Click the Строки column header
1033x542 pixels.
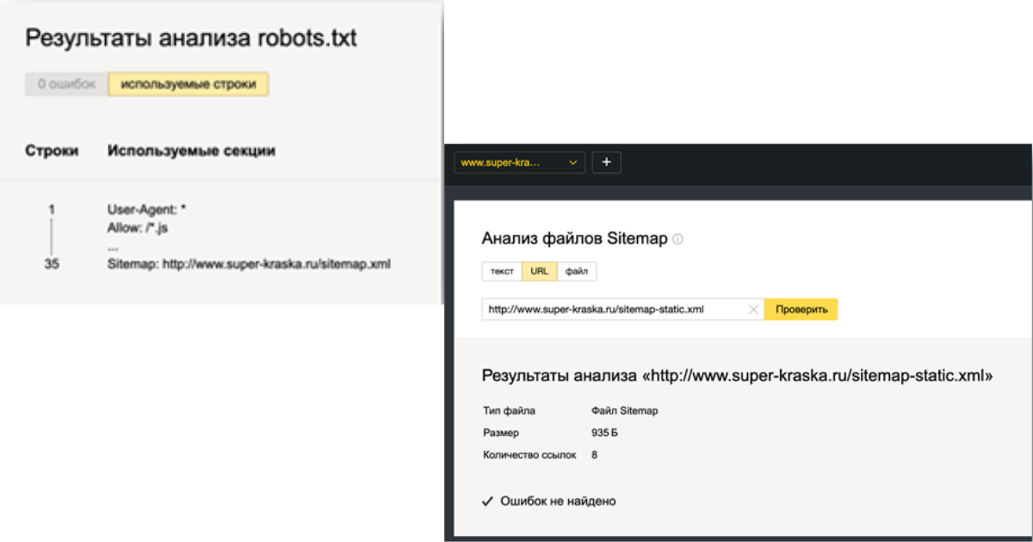pos(52,151)
